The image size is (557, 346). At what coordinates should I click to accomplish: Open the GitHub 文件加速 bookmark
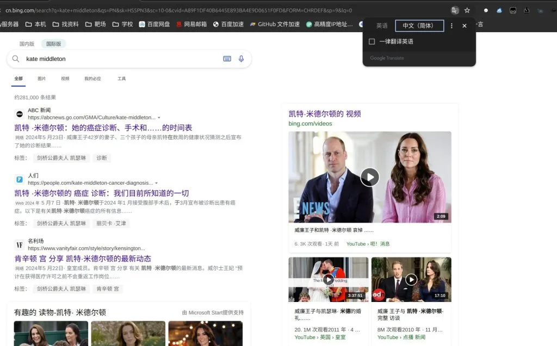(275, 24)
